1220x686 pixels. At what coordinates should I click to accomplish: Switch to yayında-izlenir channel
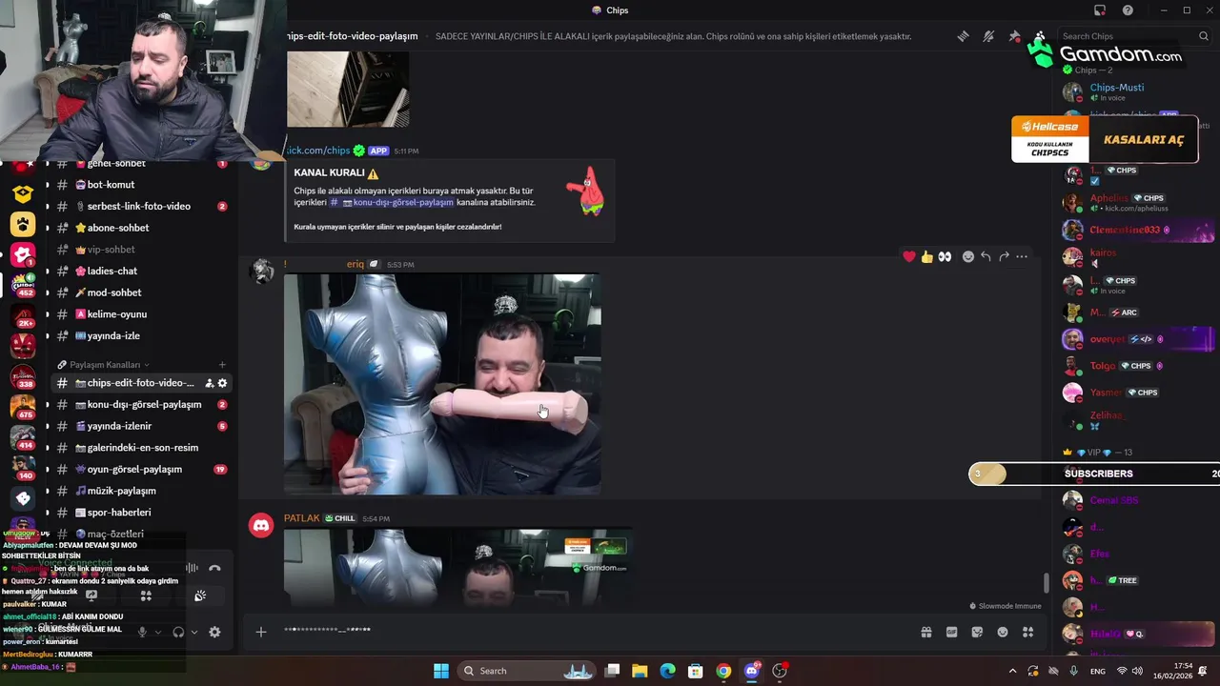tap(140, 426)
